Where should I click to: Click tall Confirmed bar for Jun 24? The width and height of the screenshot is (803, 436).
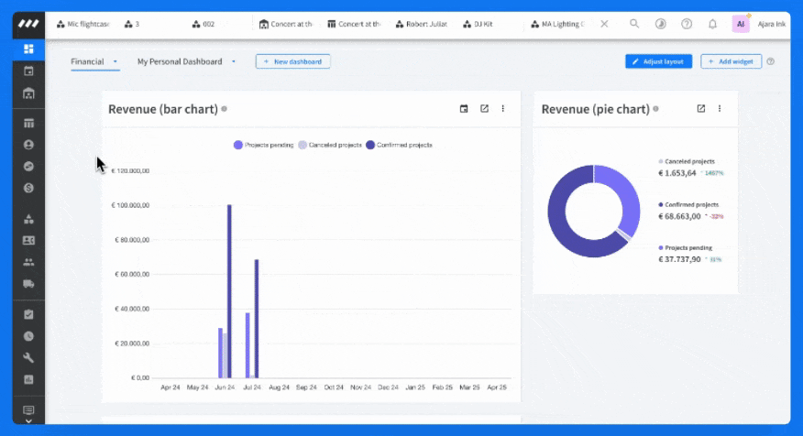click(229, 291)
